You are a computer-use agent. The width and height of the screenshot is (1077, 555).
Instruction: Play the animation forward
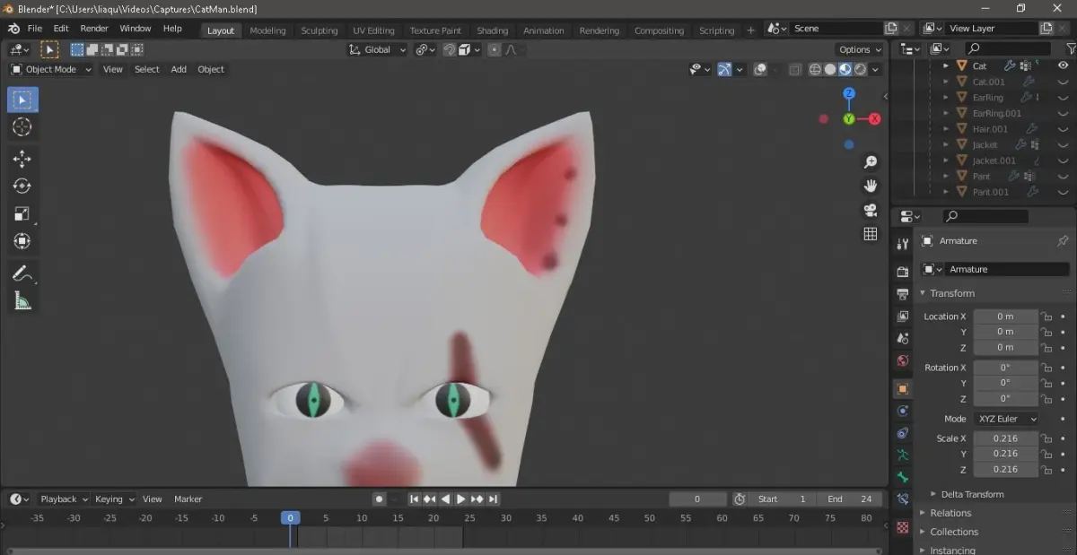(461, 499)
